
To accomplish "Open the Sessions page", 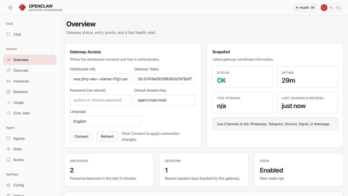I will tap(20, 92).
